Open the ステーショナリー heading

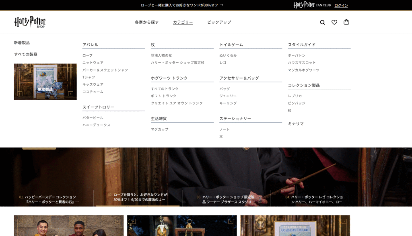[x=235, y=119]
